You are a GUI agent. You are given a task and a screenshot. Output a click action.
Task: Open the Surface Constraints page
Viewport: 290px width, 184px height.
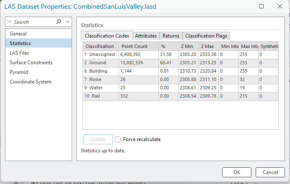[31, 63]
